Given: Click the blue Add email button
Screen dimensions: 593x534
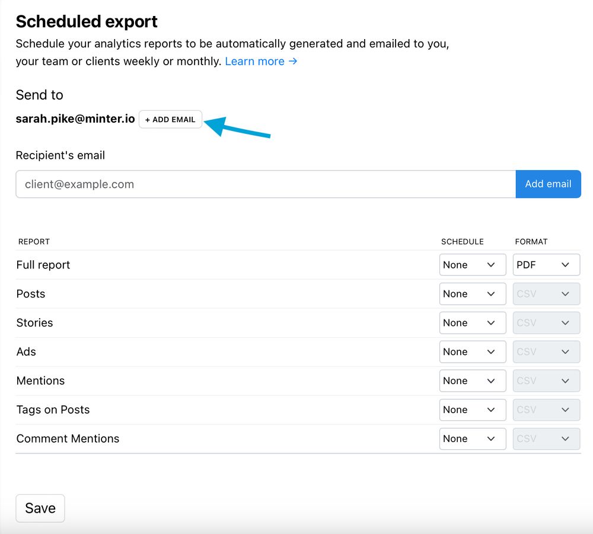Looking at the screenshot, I should point(548,184).
